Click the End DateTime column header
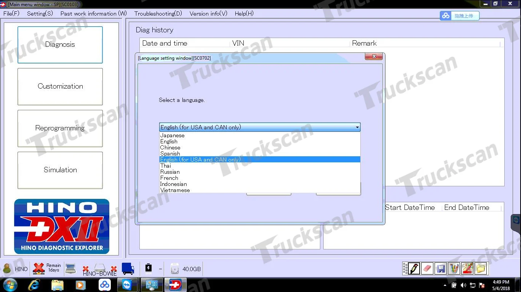 click(471, 208)
